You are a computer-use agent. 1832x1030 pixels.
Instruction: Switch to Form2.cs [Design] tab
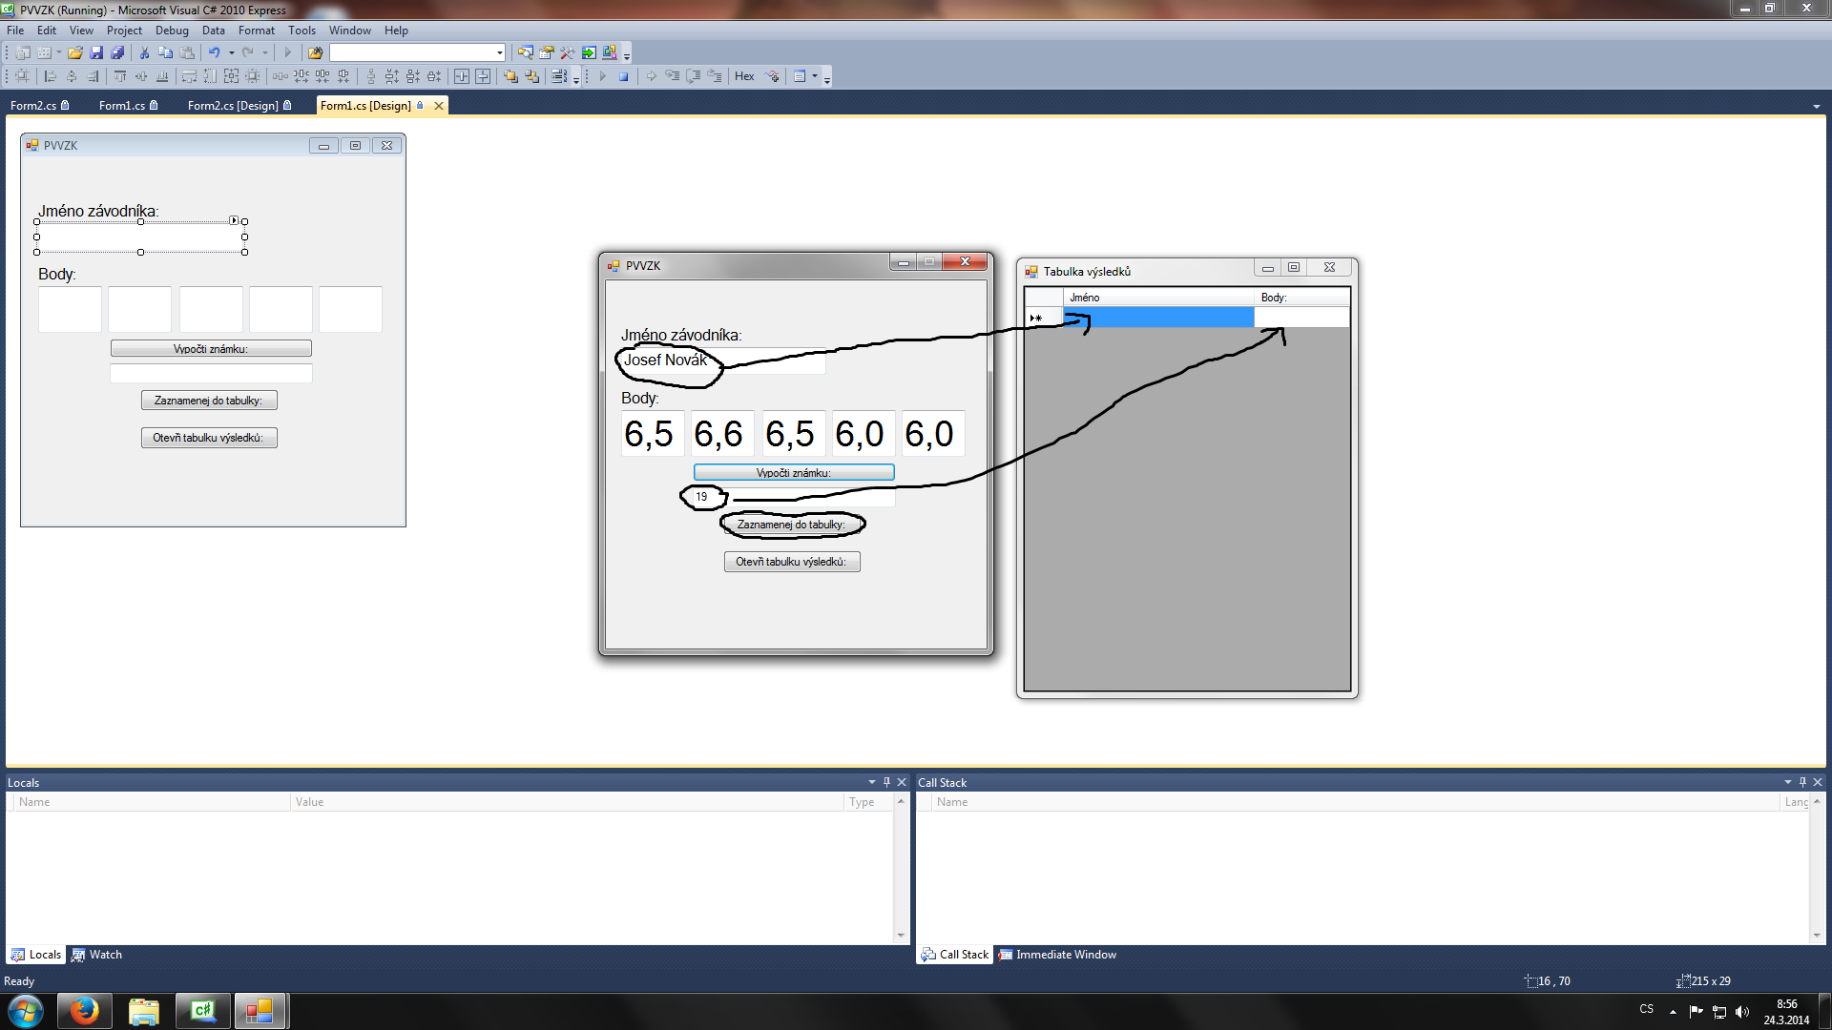pyautogui.click(x=233, y=106)
